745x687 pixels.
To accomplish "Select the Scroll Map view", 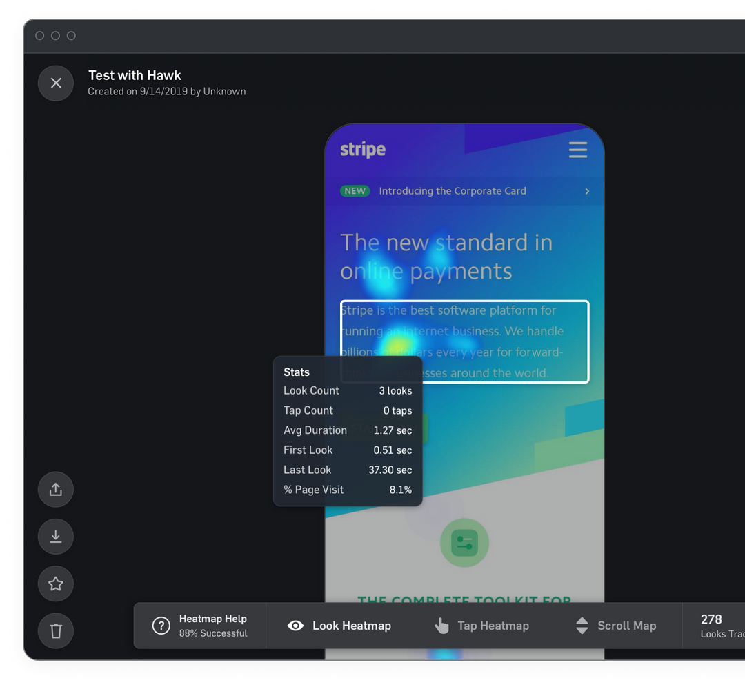I will pos(615,626).
